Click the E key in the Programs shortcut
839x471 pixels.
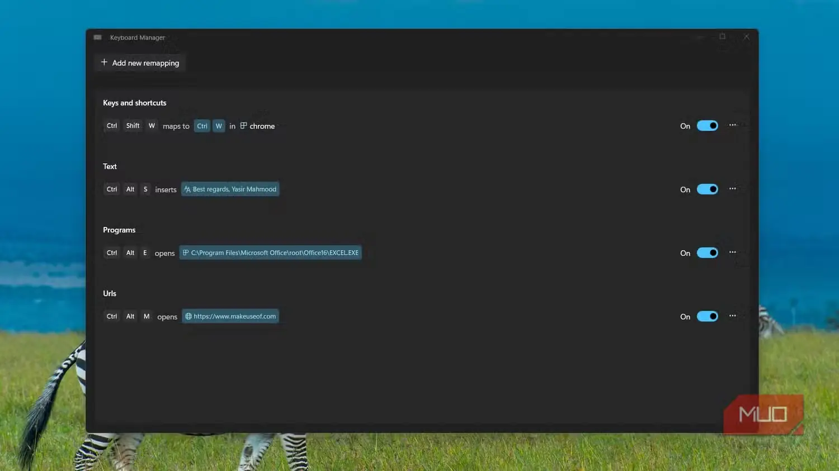click(145, 253)
